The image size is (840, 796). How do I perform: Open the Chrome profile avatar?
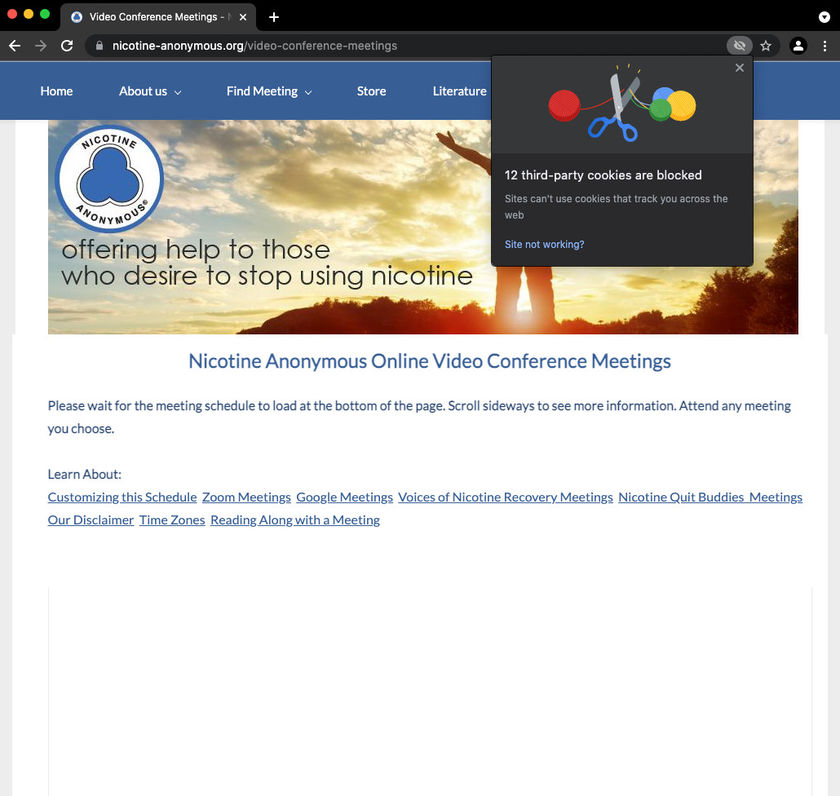coord(798,46)
